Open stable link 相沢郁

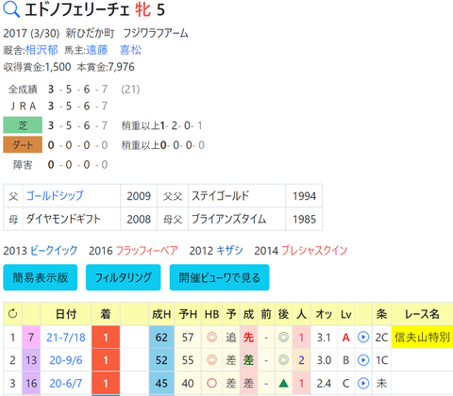(42, 50)
